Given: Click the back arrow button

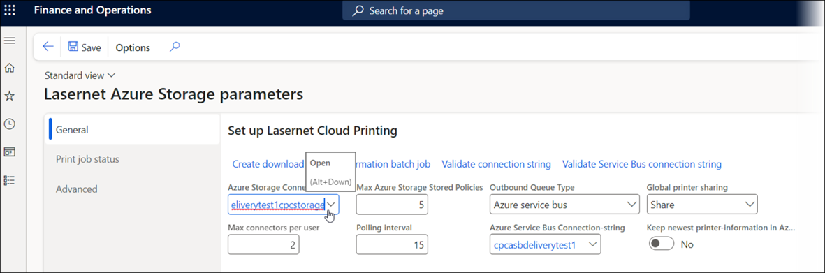Looking at the screenshot, I should [x=48, y=47].
